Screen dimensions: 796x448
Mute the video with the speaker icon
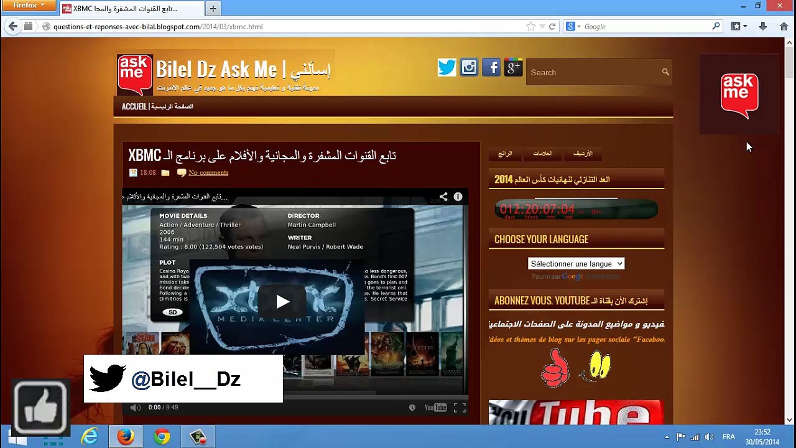135,408
